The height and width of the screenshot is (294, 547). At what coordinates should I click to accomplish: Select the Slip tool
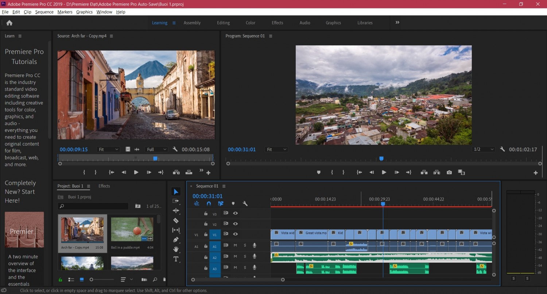(176, 230)
